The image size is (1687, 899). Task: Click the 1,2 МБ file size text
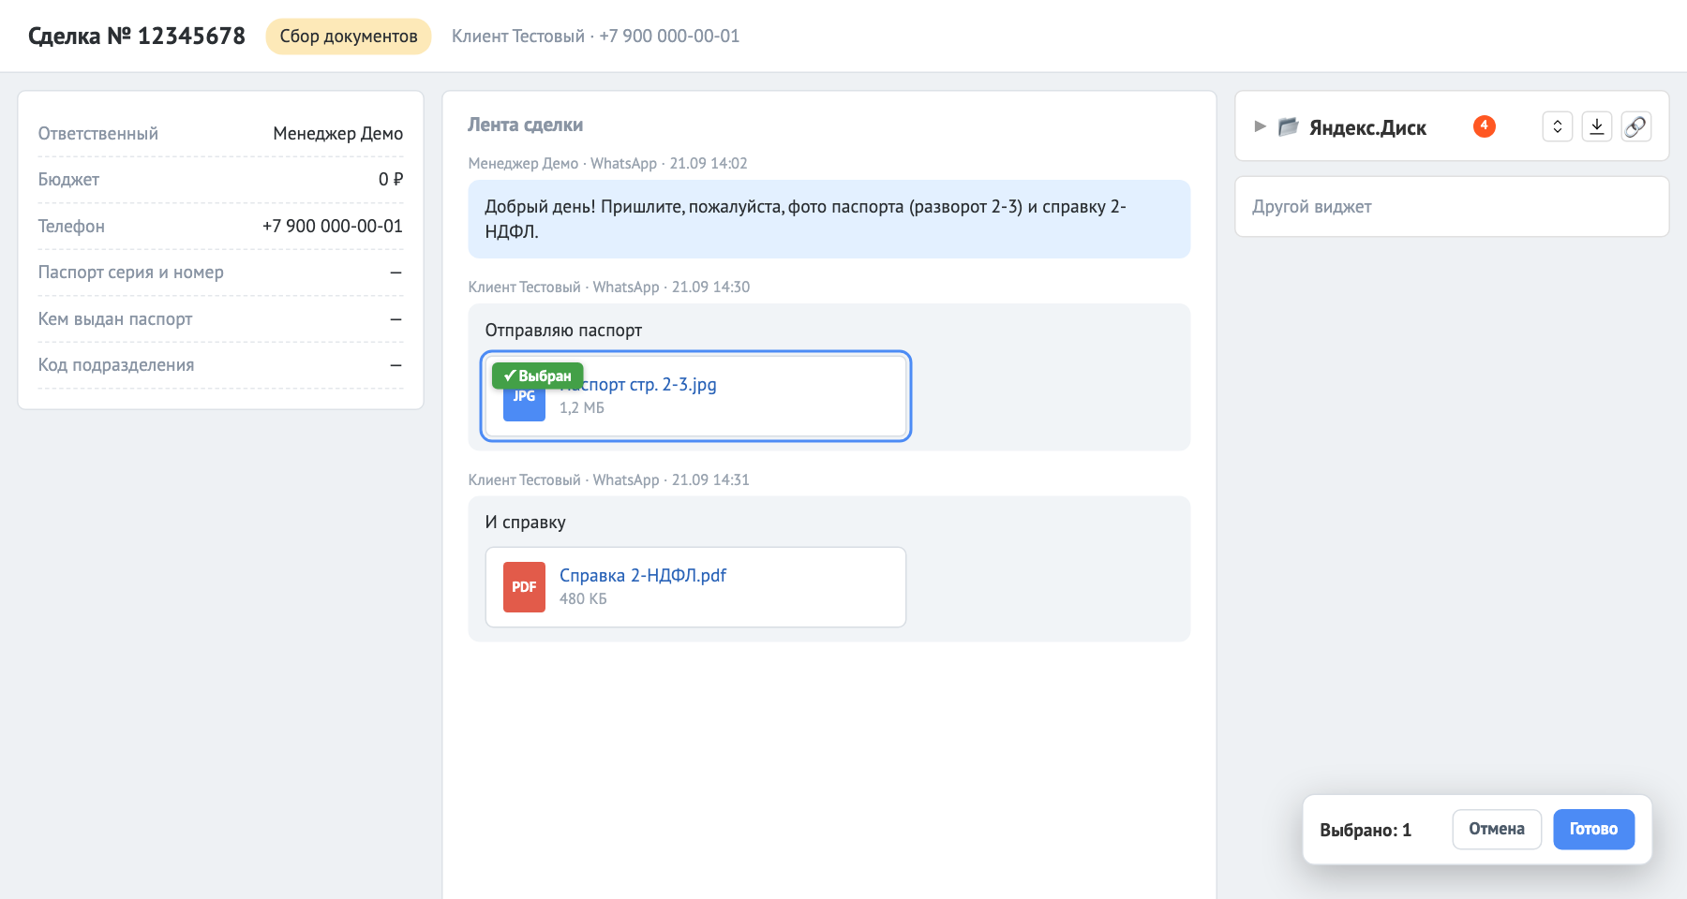click(x=582, y=408)
